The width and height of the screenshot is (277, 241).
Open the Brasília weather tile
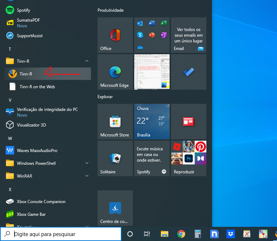pyautogui.click(x=152, y=122)
